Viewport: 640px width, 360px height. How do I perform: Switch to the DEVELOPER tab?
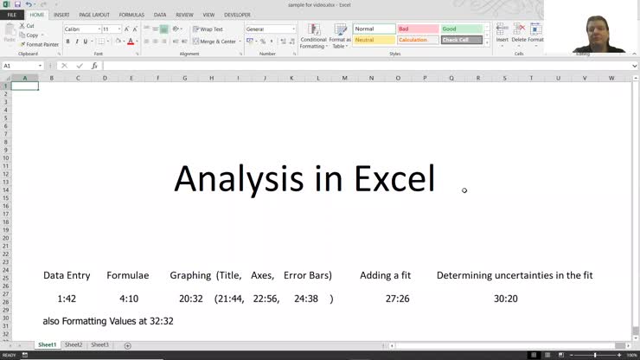click(237, 15)
